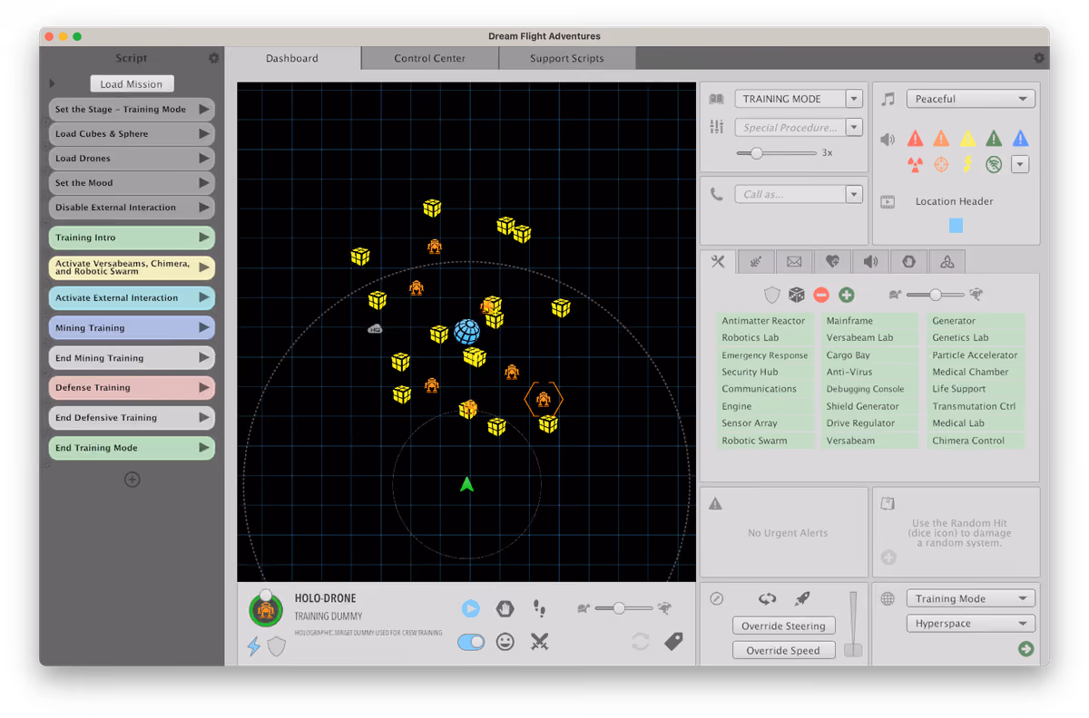Toggle the blue switch in the Holo-Drone panel
The image size is (1089, 718).
pos(471,642)
